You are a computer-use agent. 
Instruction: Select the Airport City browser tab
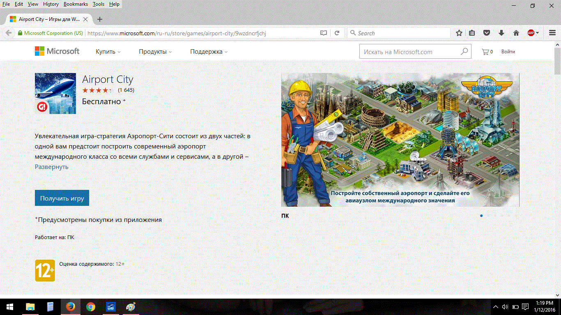(48, 19)
